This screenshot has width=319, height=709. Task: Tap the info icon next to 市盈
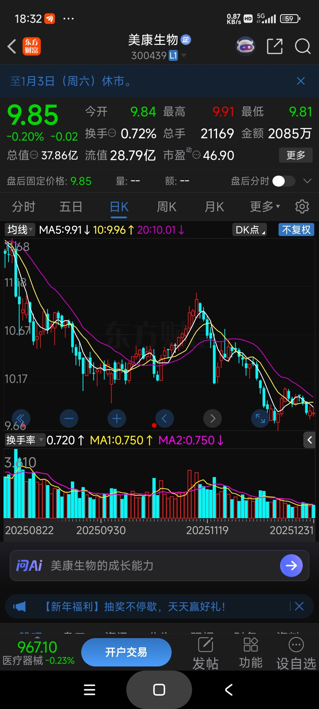click(x=196, y=155)
